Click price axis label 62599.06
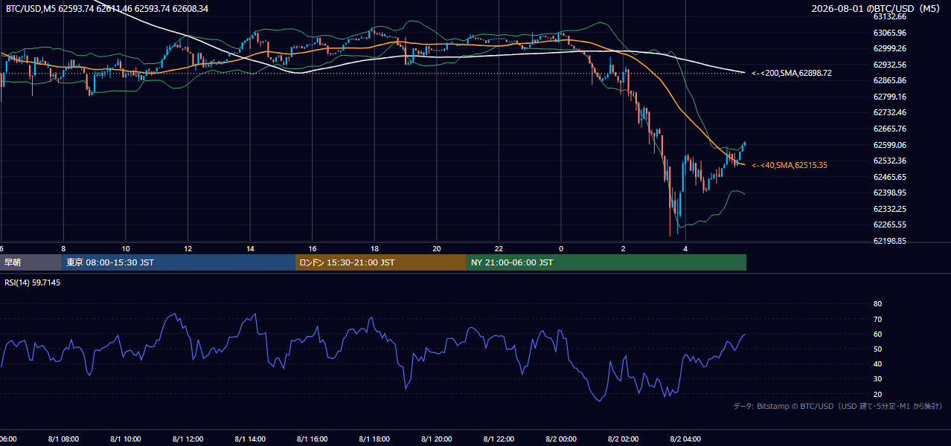The height and width of the screenshot is (446, 951). [889, 145]
